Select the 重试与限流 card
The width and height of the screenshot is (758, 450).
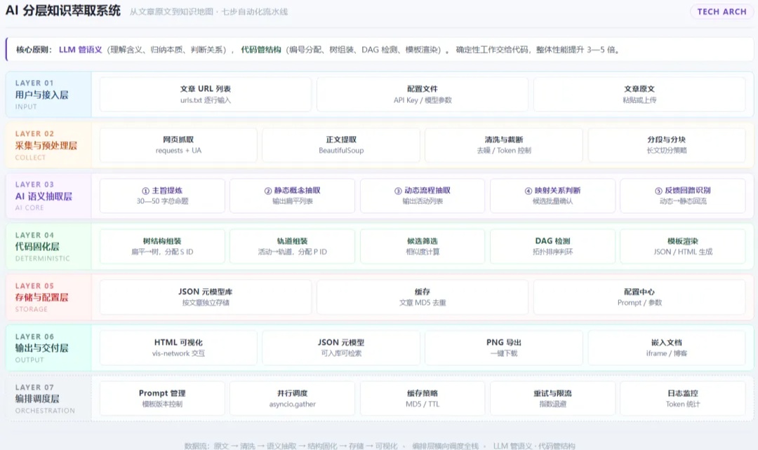pyautogui.click(x=552, y=398)
